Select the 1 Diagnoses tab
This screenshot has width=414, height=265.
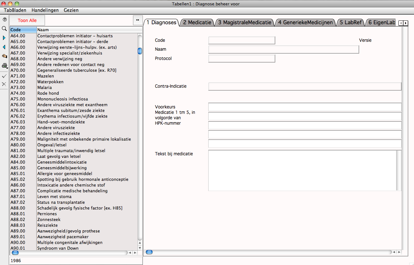coord(161,22)
